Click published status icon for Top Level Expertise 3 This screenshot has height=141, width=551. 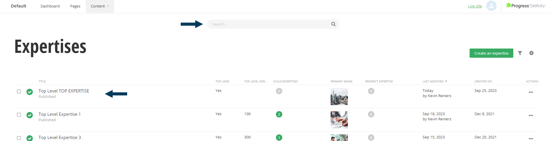(x=30, y=138)
